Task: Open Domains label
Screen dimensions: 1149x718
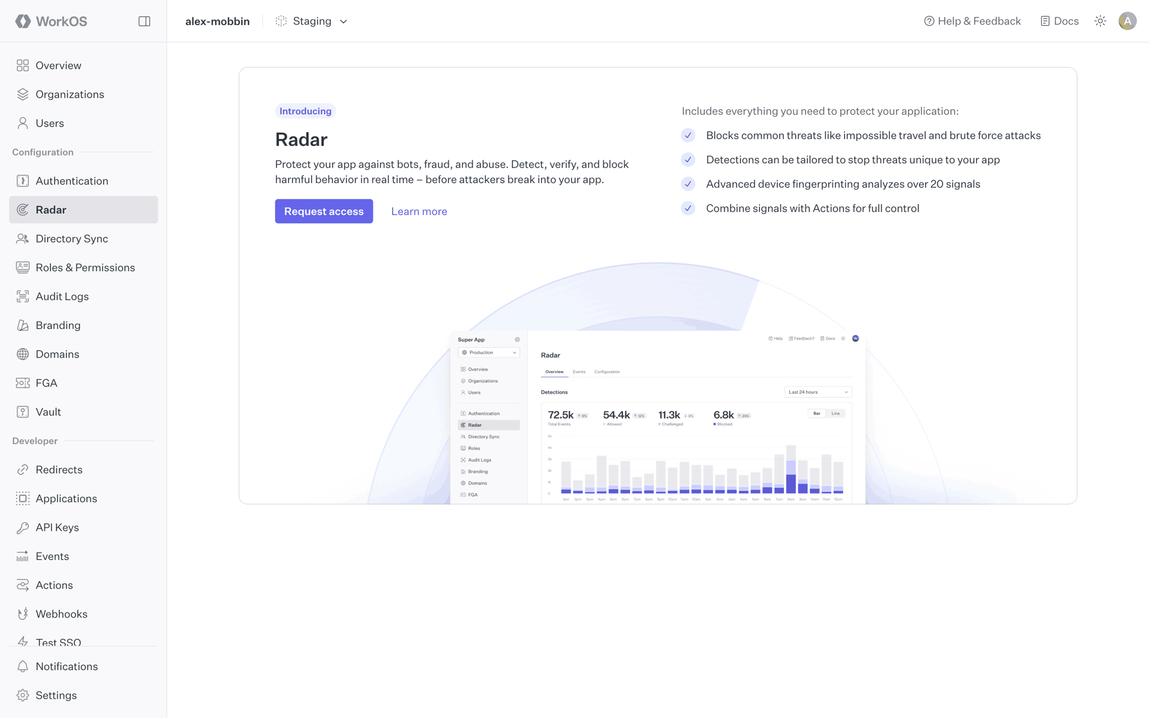Action: [57, 354]
